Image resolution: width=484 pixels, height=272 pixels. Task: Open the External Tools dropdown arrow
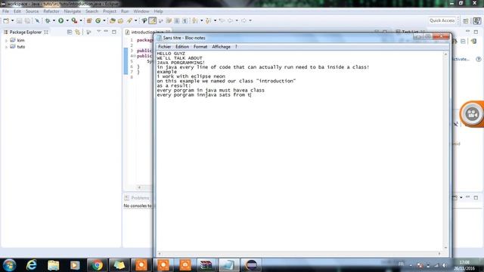coord(81,20)
